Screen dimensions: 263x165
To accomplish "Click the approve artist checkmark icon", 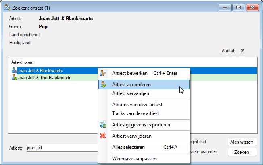I will click(103, 85).
